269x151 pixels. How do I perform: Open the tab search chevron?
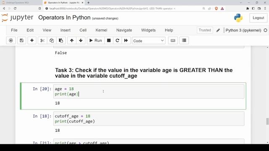pos(241,3)
